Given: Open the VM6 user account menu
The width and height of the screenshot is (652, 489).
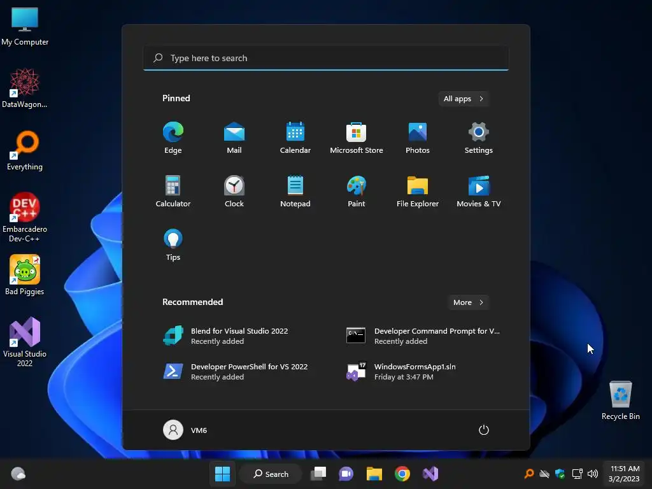Looking at the screenshot, I should [x=185, y=430].
